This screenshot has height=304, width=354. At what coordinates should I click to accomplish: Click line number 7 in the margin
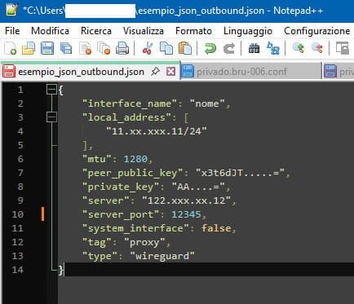pyautogui.click(x=20, y=173)
